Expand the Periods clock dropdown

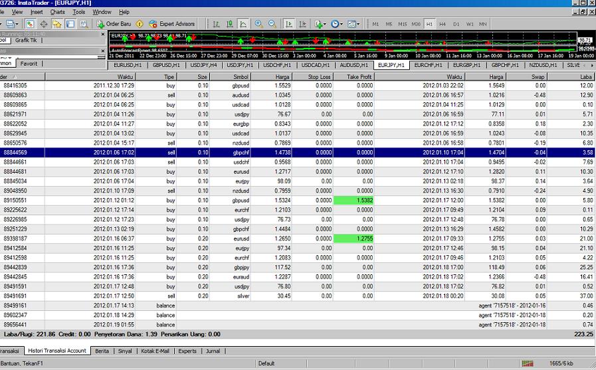click(338, 24)
